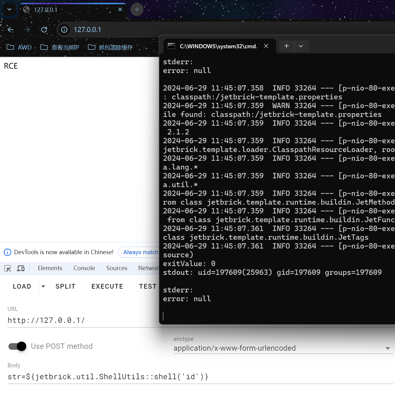Click the RCE text on page
The width and height of the screenshot is (395, 419).
(11, 66)
